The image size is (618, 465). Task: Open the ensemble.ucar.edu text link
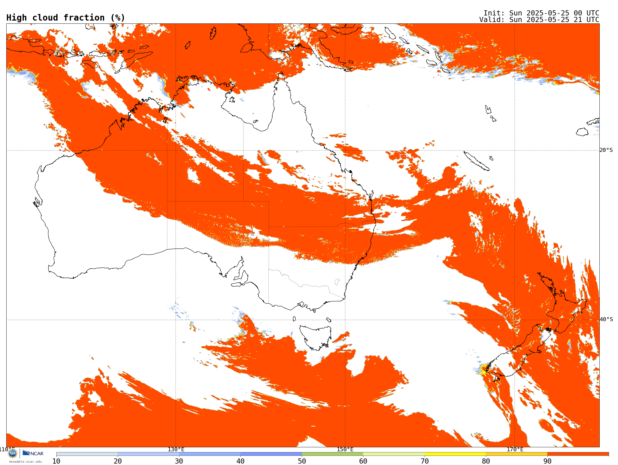click(x=25, y=462)
